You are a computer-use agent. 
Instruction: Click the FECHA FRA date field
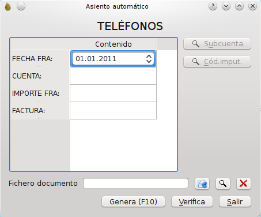click(x=113, y=59)
